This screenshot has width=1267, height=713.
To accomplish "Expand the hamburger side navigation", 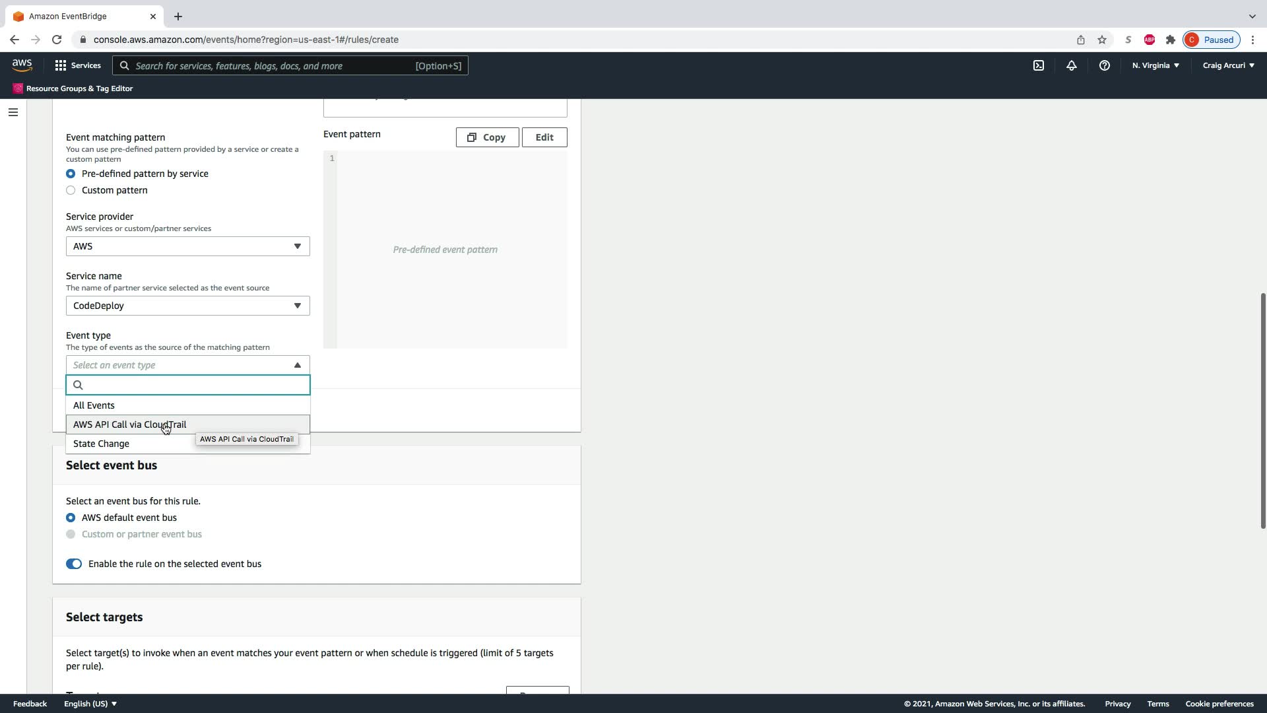I will coord(13,112).
